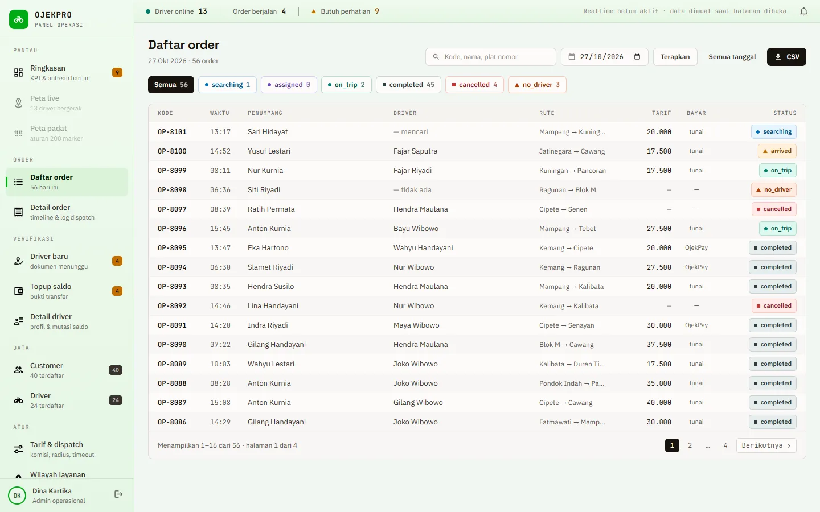Click the date field 27/10/2026
The image size is (820, 512).
pyautogui.click(x=605, y=57)
